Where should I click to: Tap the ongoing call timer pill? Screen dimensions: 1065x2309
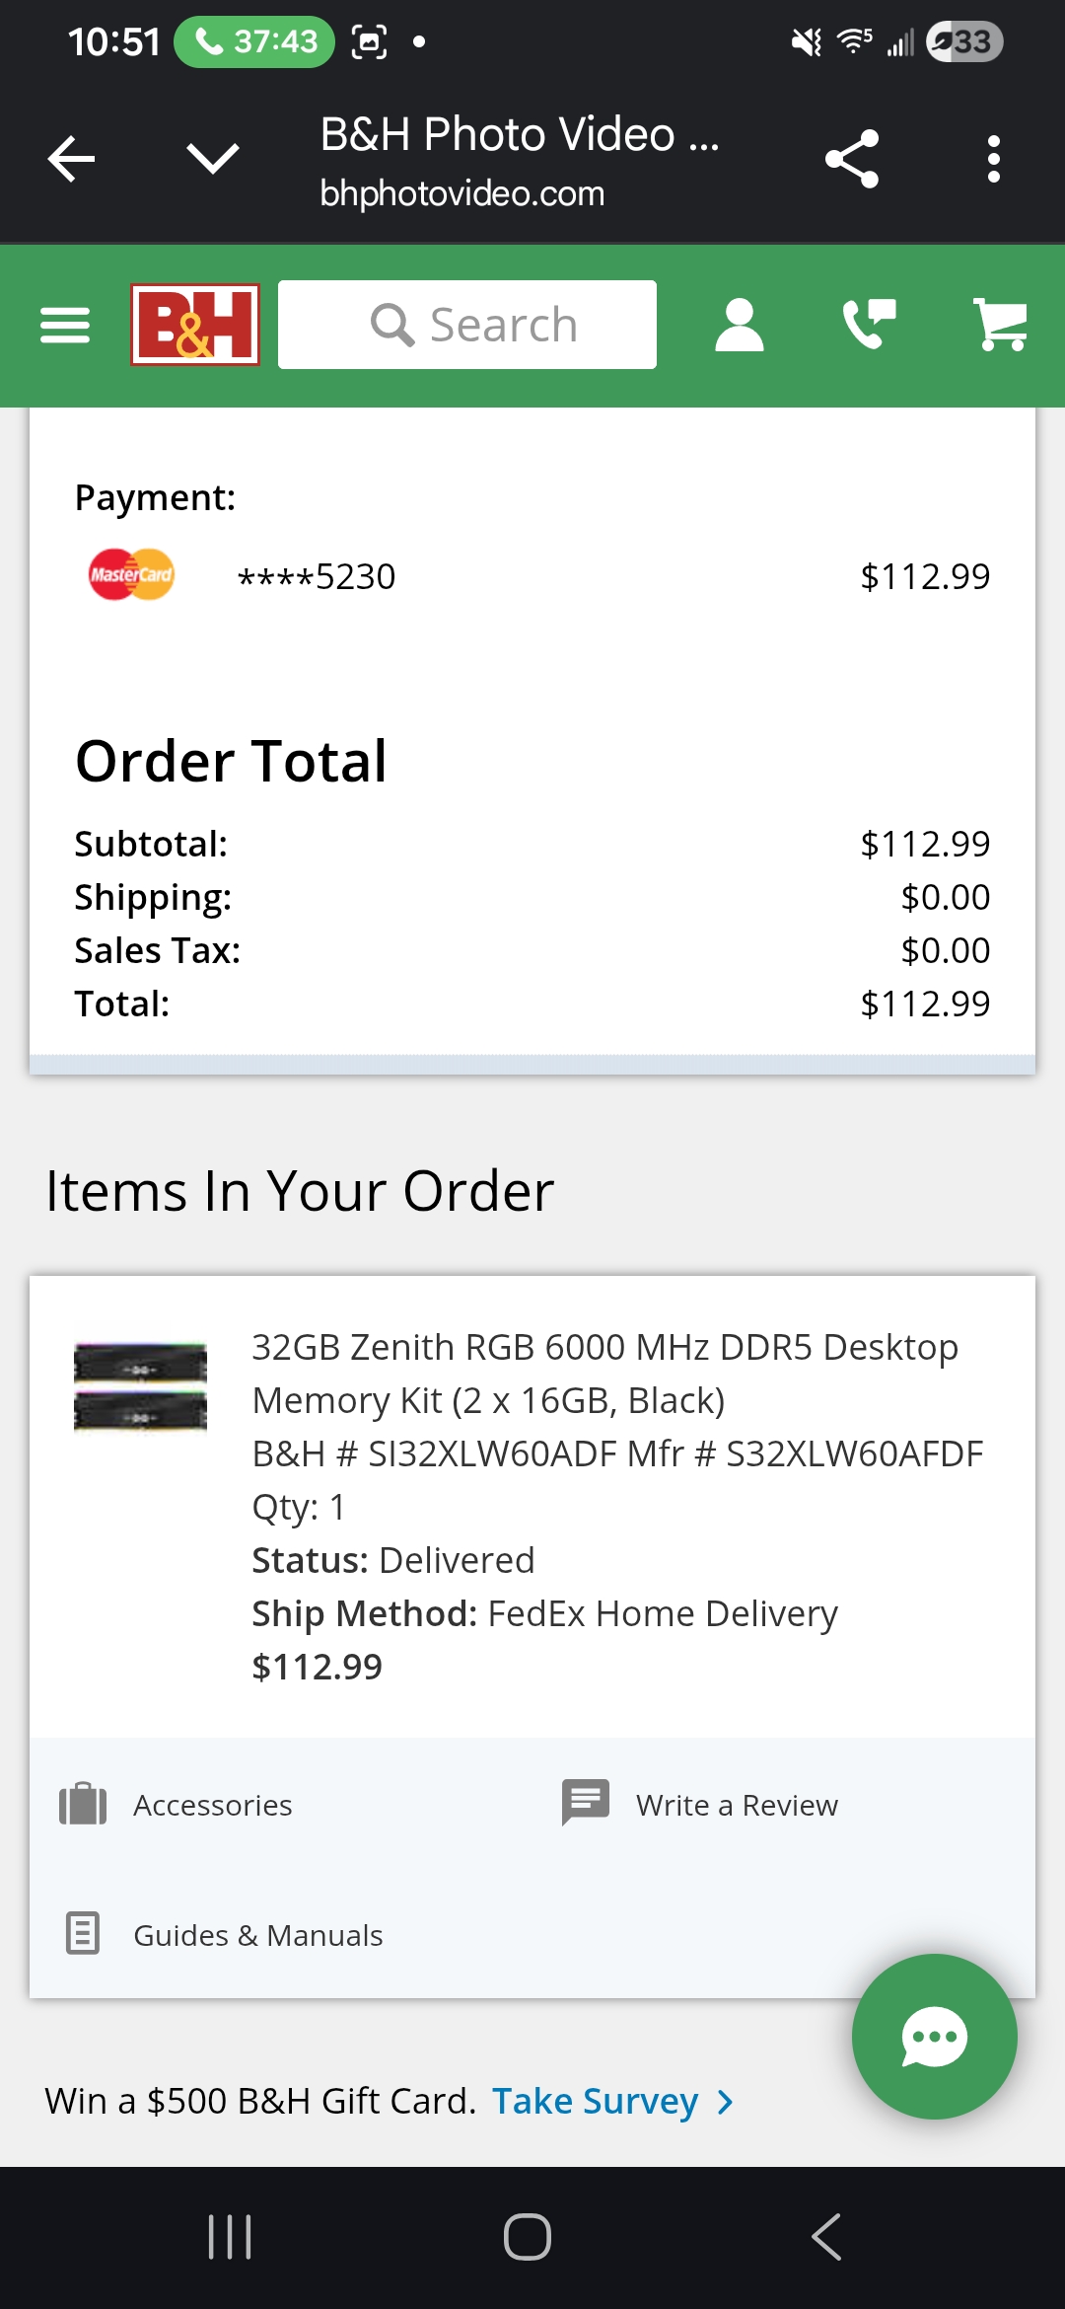point(254,41)
